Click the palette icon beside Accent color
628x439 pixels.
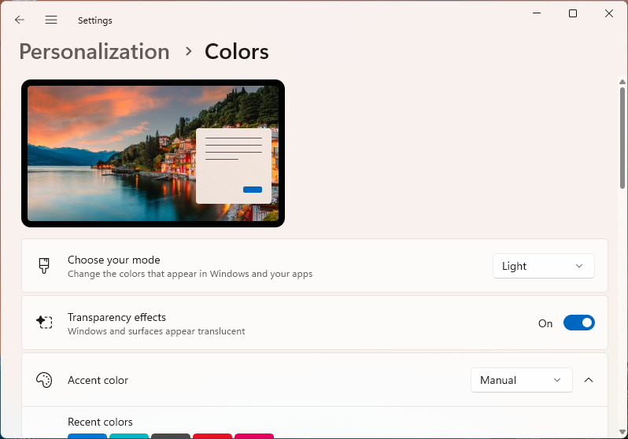pos(44,380)
